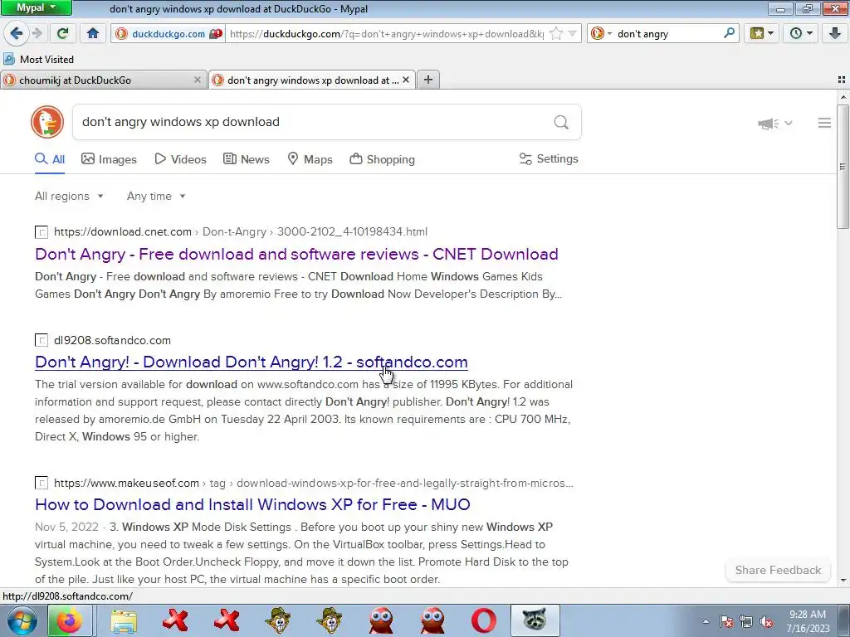Switch to the "choumikj at DuckDuckGo" tab

pyautogui.click(x=103, y=80)
